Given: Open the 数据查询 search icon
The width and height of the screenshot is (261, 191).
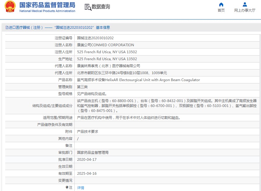Looking at the screenshot, I should coord(88,7).
